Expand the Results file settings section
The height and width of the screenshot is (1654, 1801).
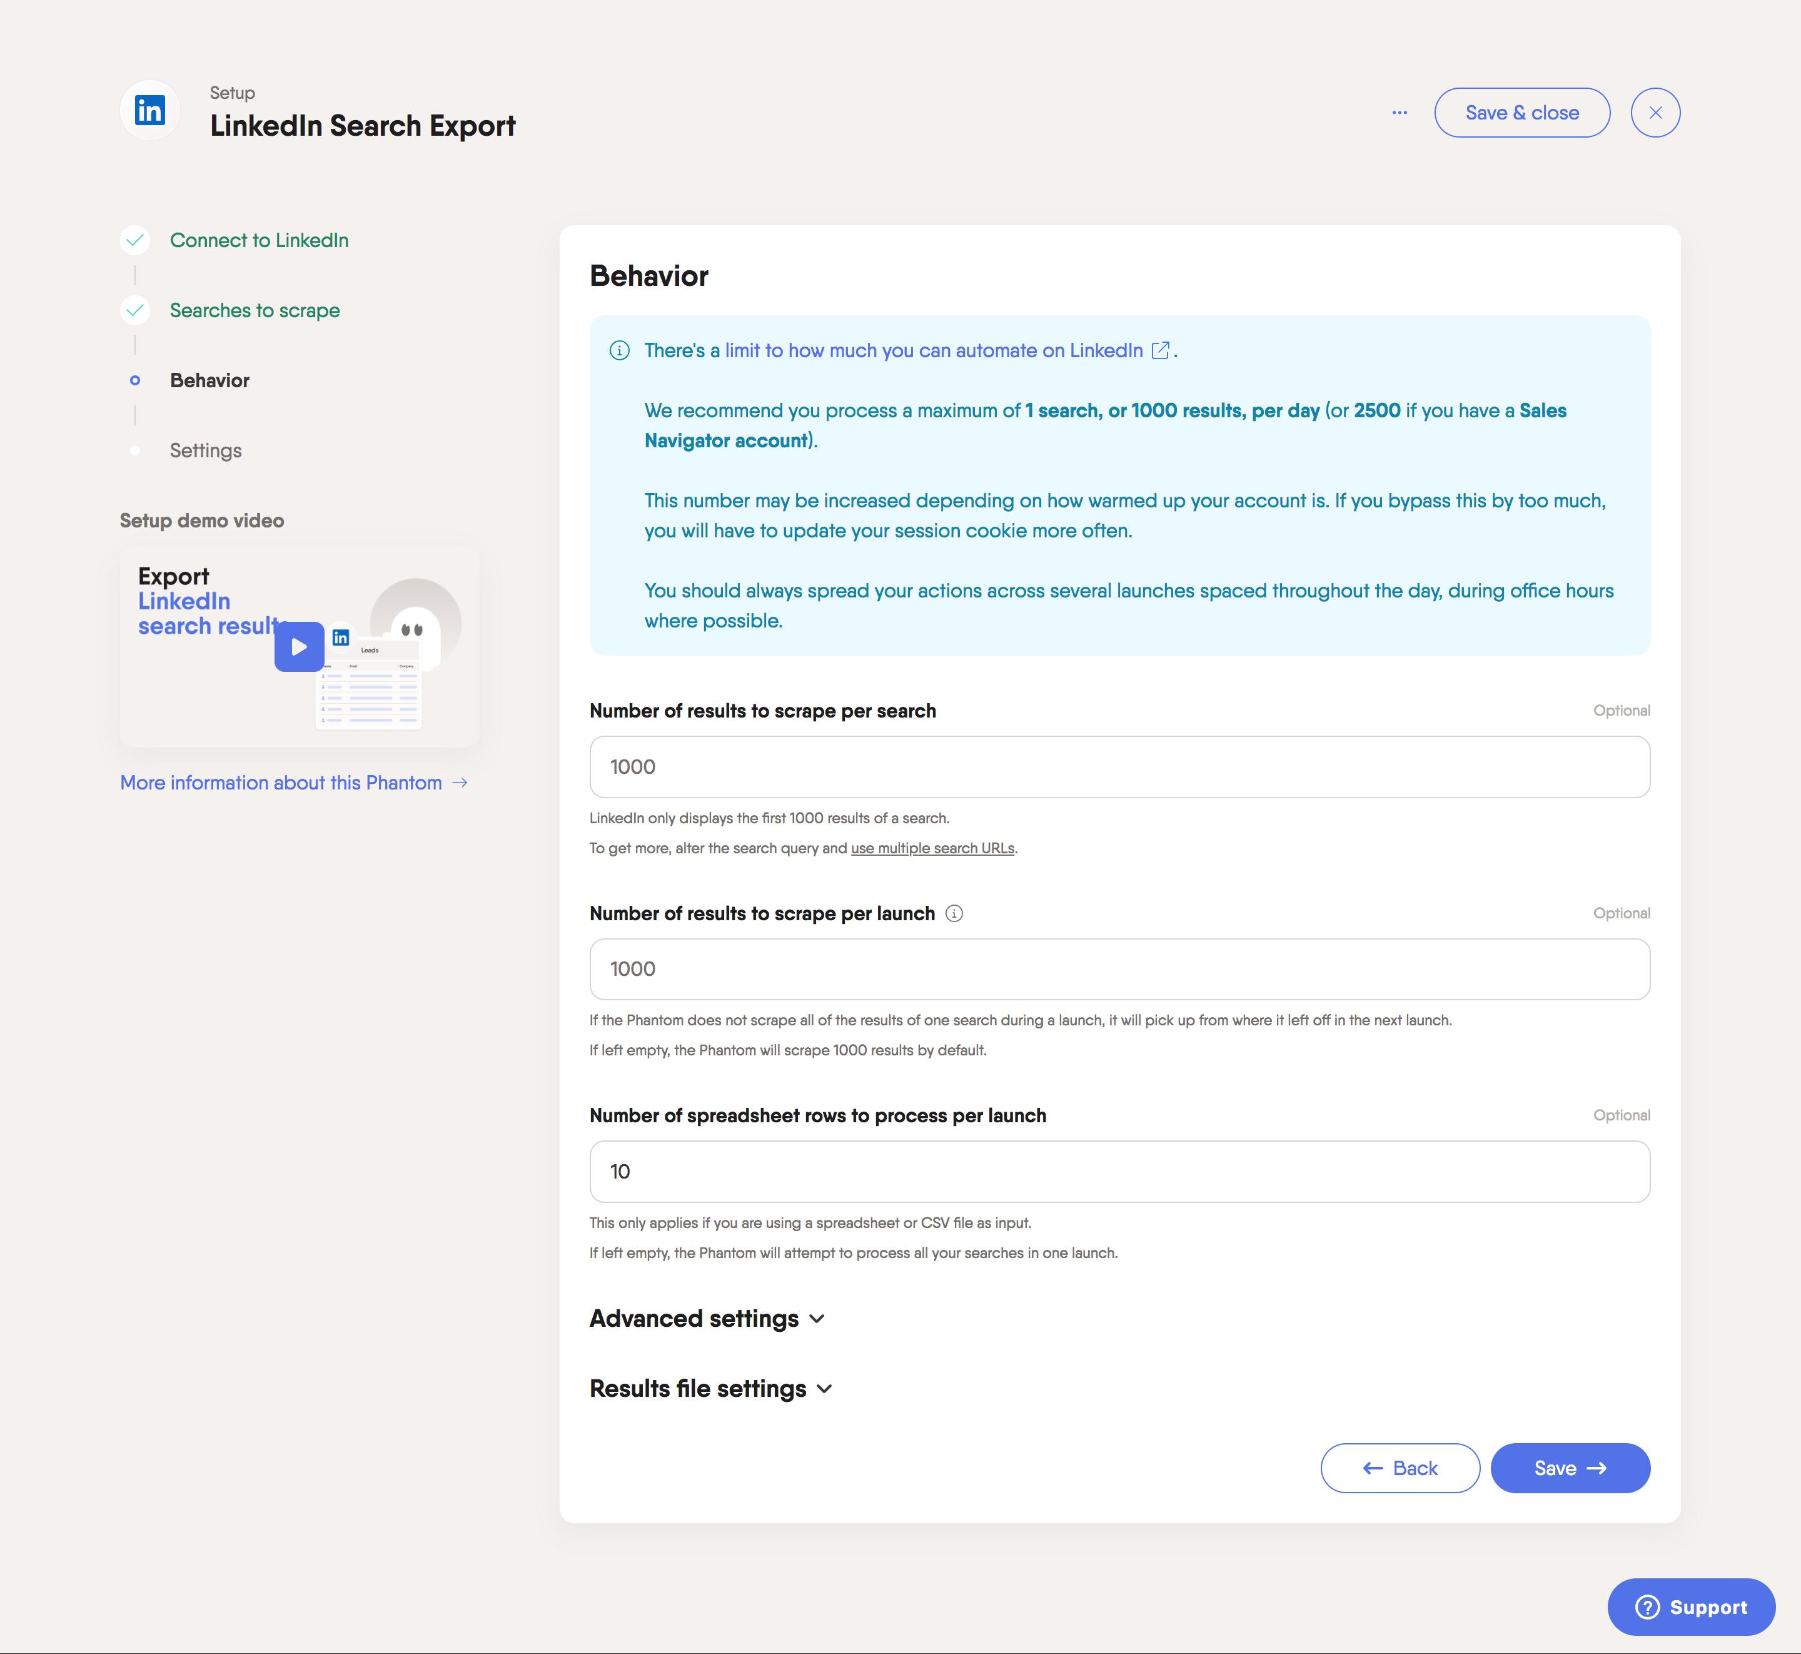(711, 1389)
